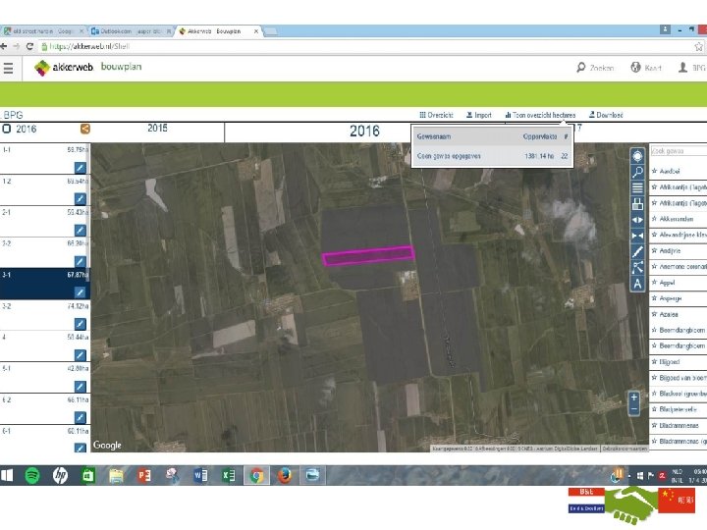Edit plot 1-1 with pencil icon
707x530 pixels.
[x=80, y=168]
